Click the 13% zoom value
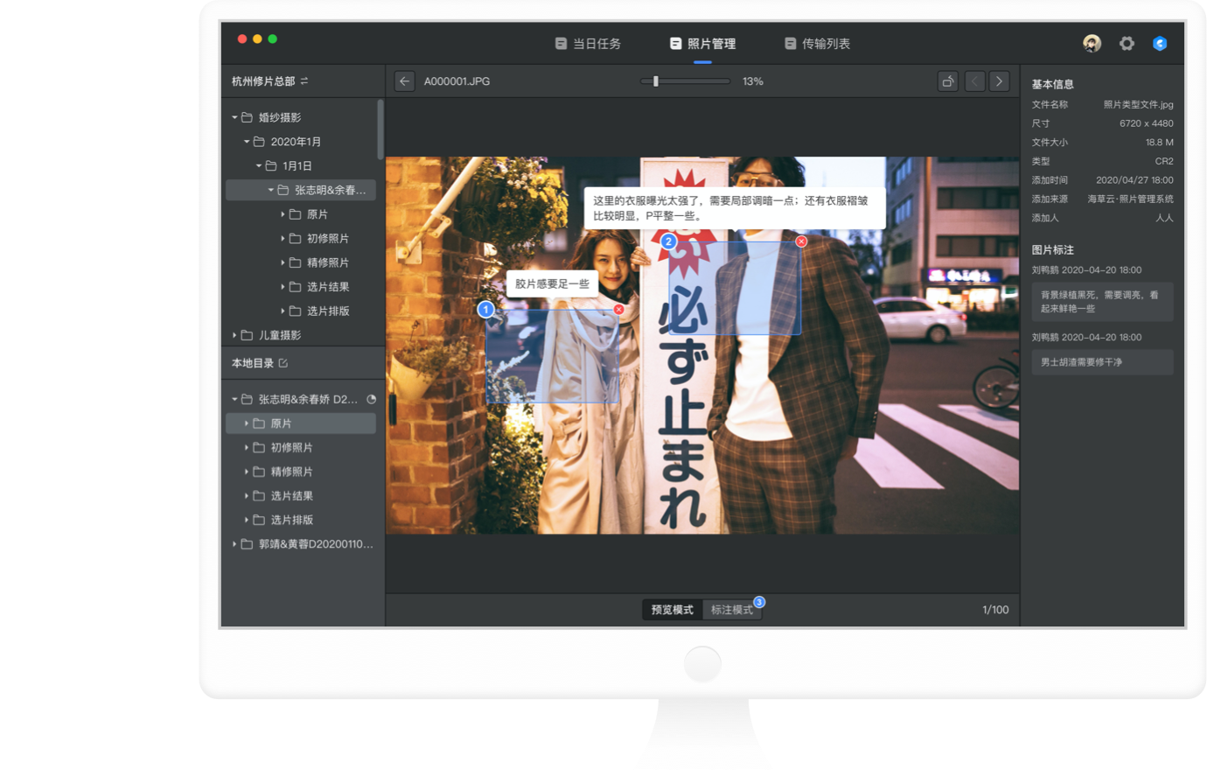 click(x=753, y=81)
